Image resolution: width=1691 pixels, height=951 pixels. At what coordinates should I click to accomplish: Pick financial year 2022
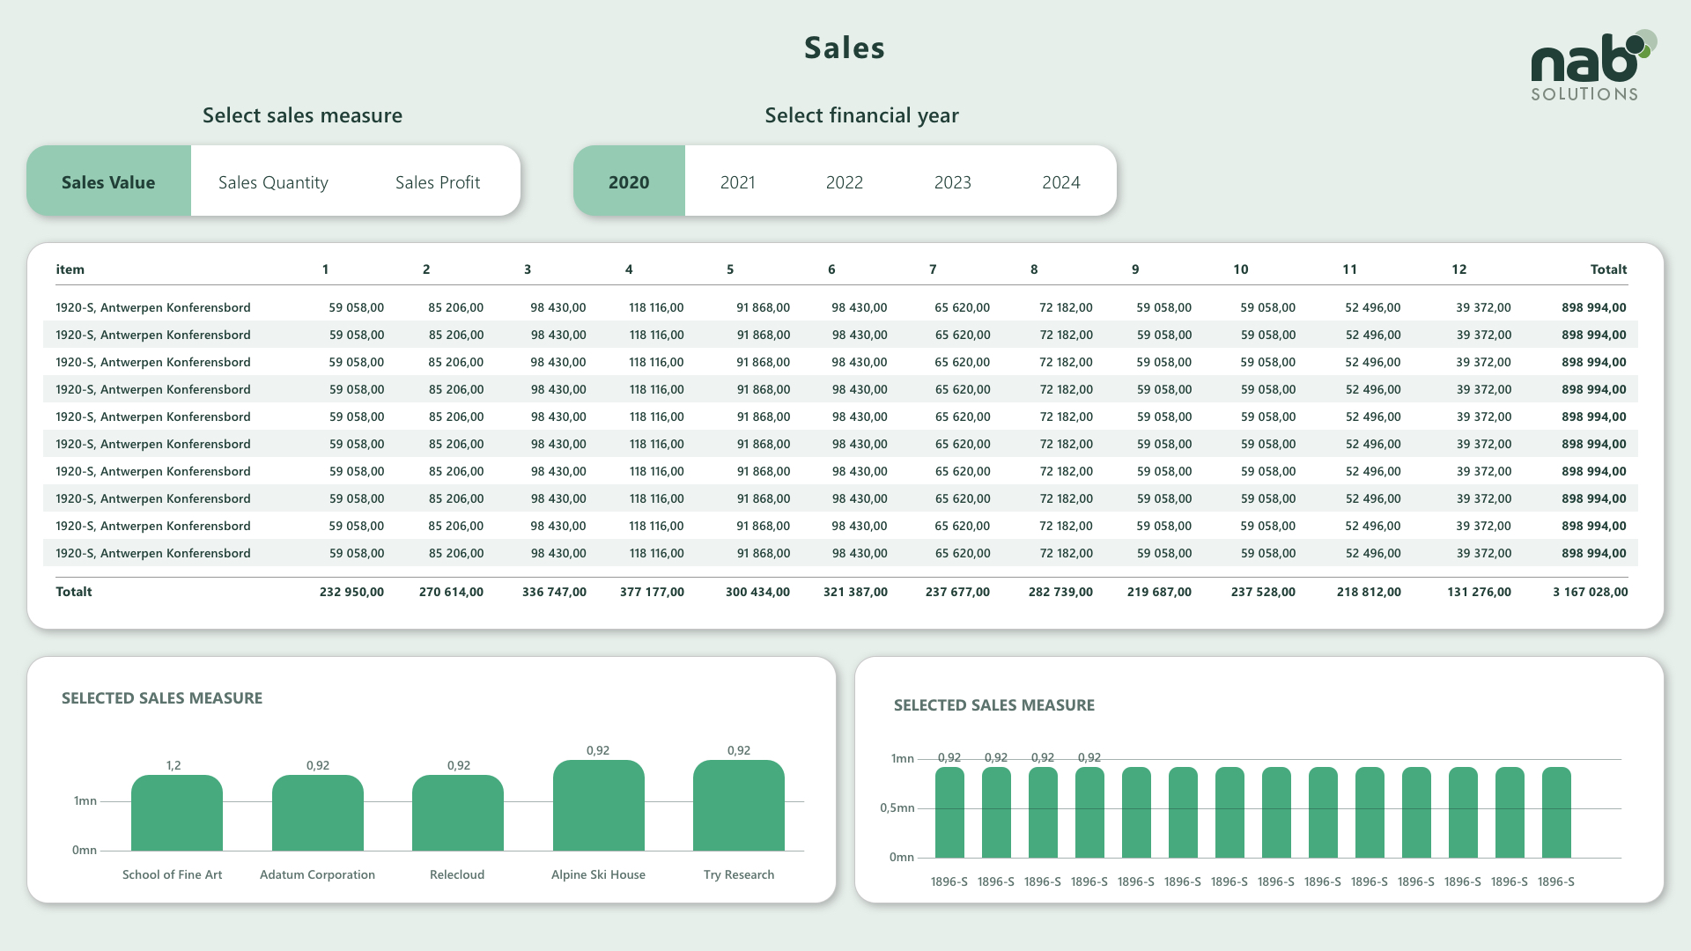click(x=844, y=182)
